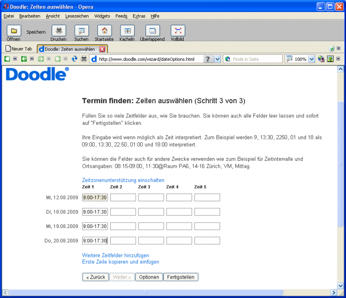Open the tab bar dropdown arrow
The image size is (346, 298).
[x=339, y=48]
